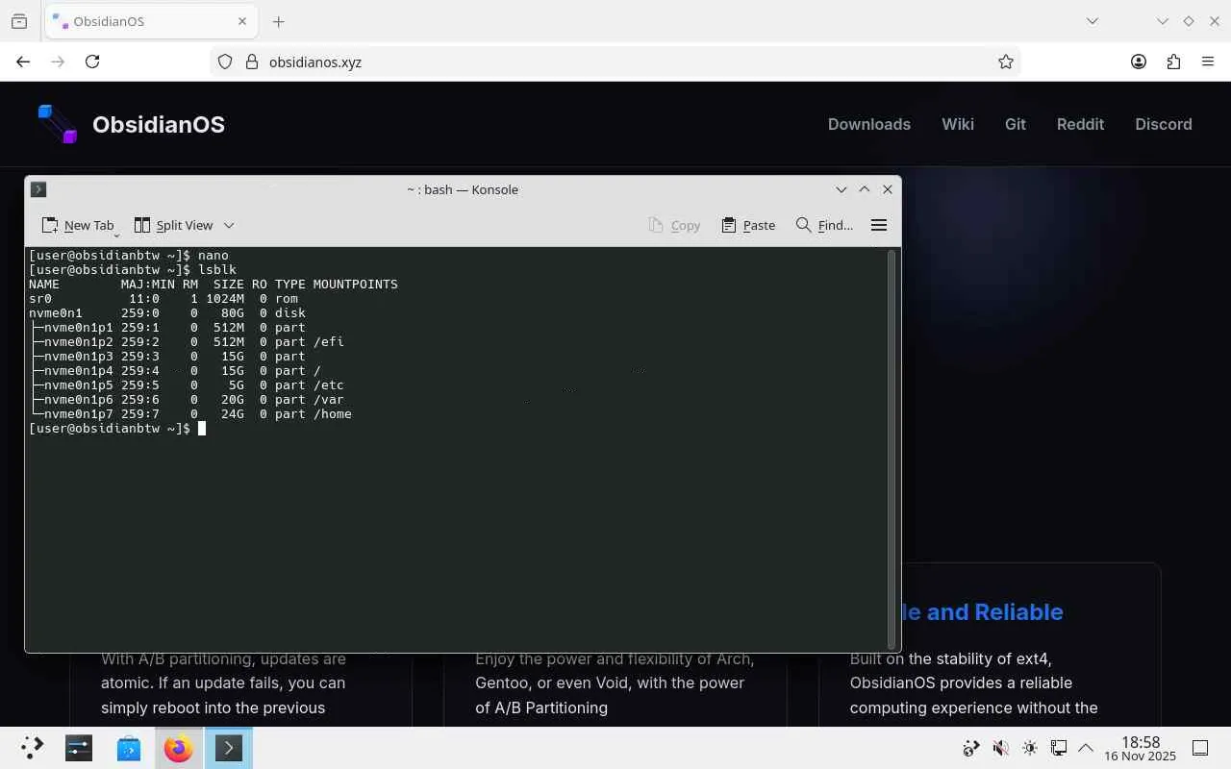Close the ObsidianOS browser tab
The height and width of the screenshot is (769, 1231).
coord(242,21)
